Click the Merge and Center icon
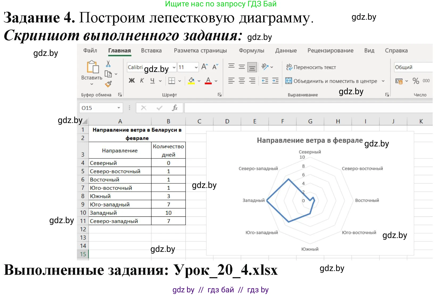This screenshot has width=442, height=295. coord(288,81)
